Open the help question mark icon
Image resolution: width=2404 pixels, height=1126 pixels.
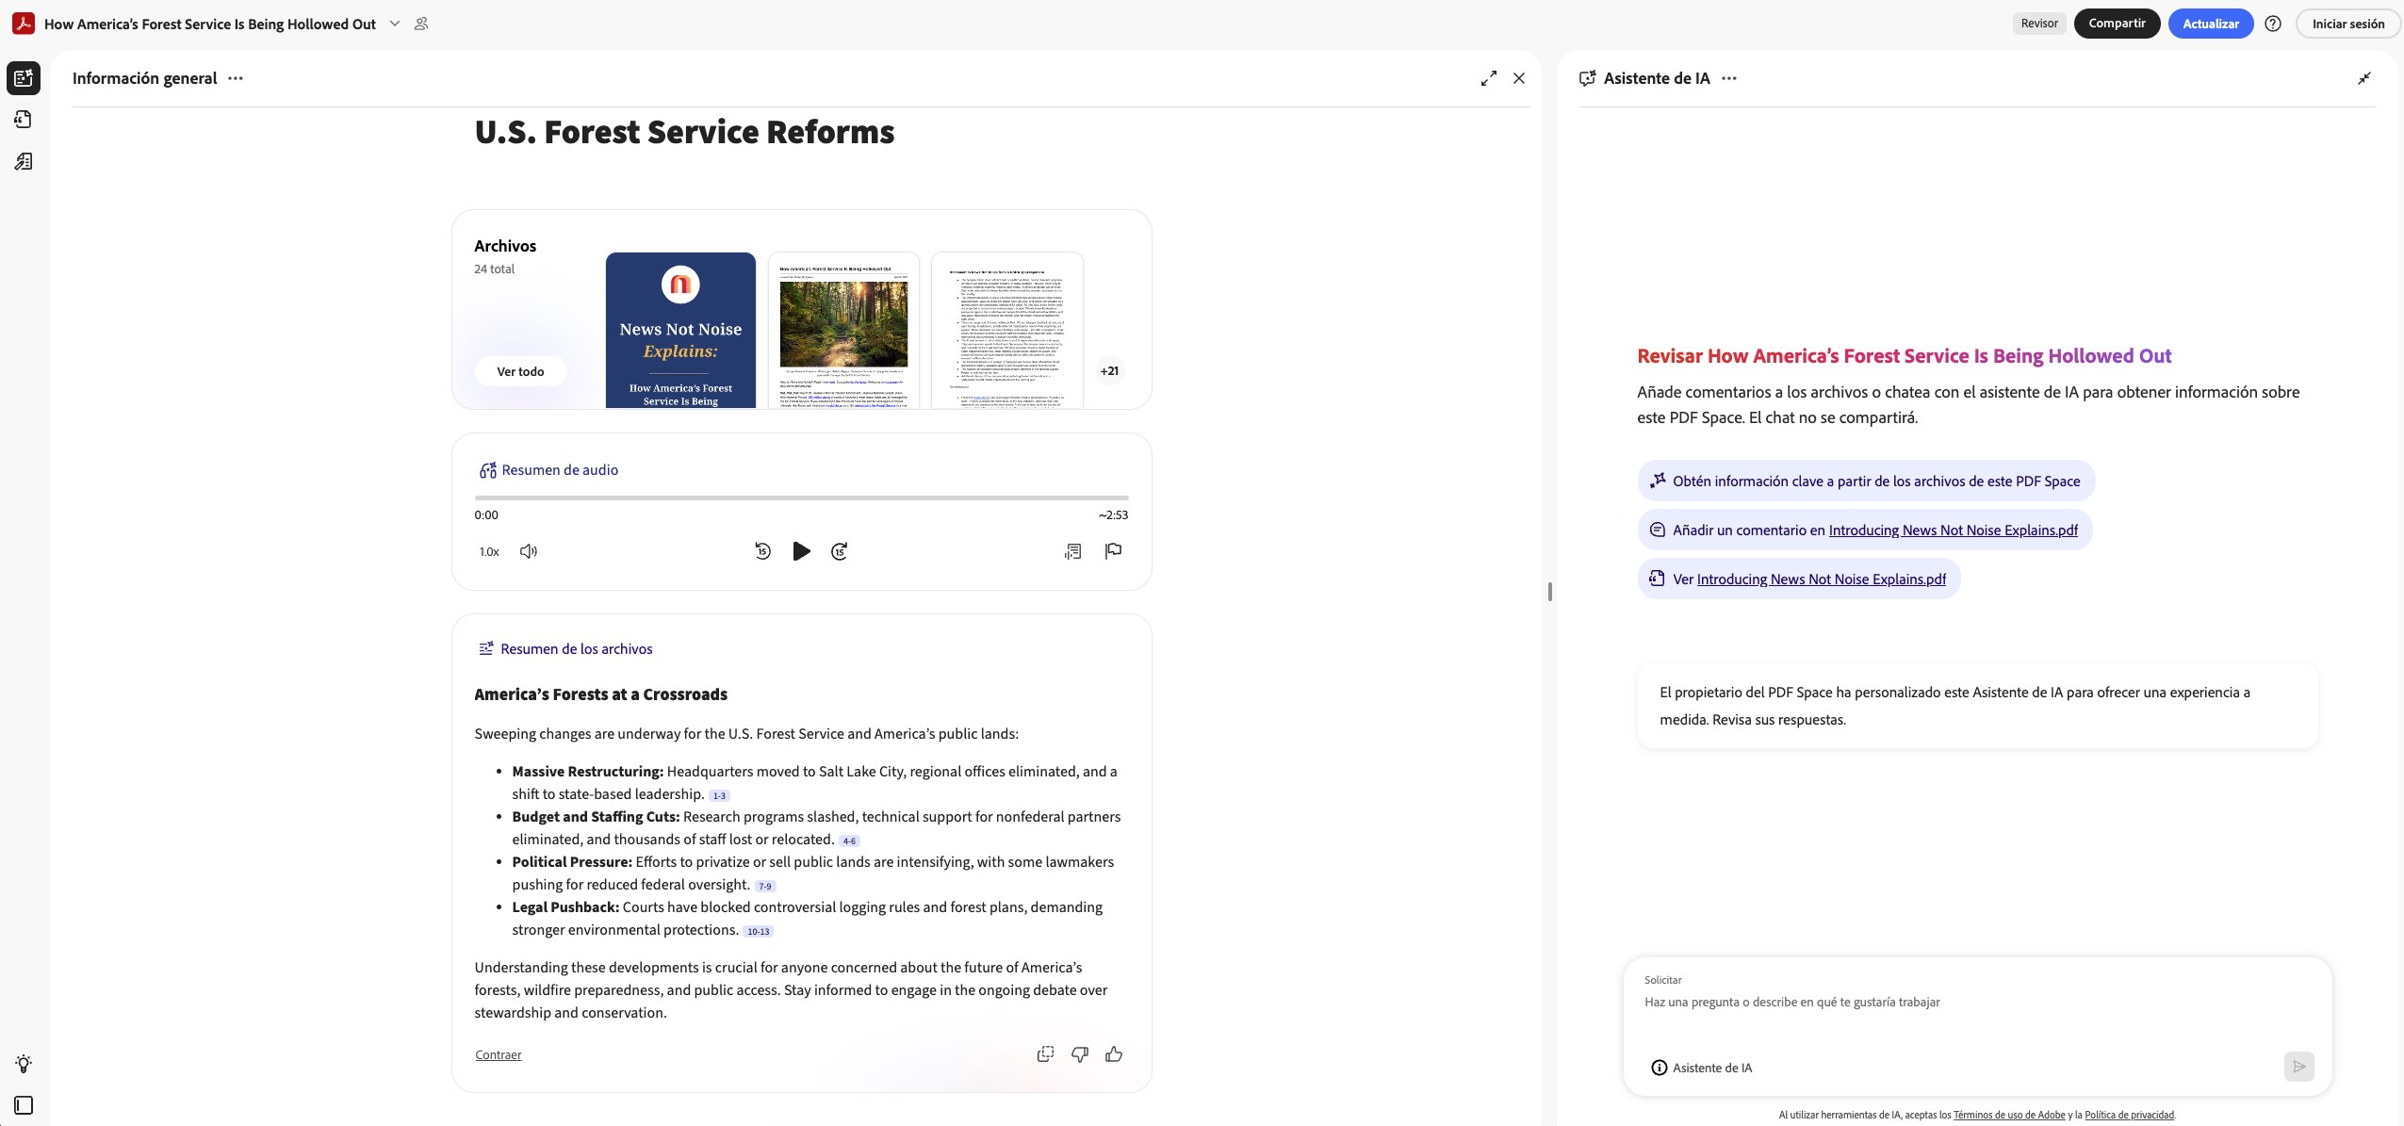pyautogui.click(x=2273, y=24)
